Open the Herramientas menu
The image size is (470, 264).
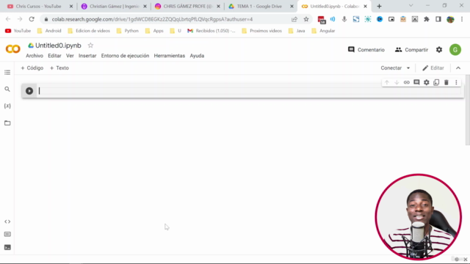click(170, 56)
